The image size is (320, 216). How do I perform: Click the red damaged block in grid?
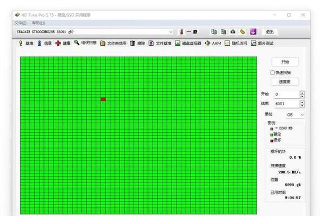103,99
